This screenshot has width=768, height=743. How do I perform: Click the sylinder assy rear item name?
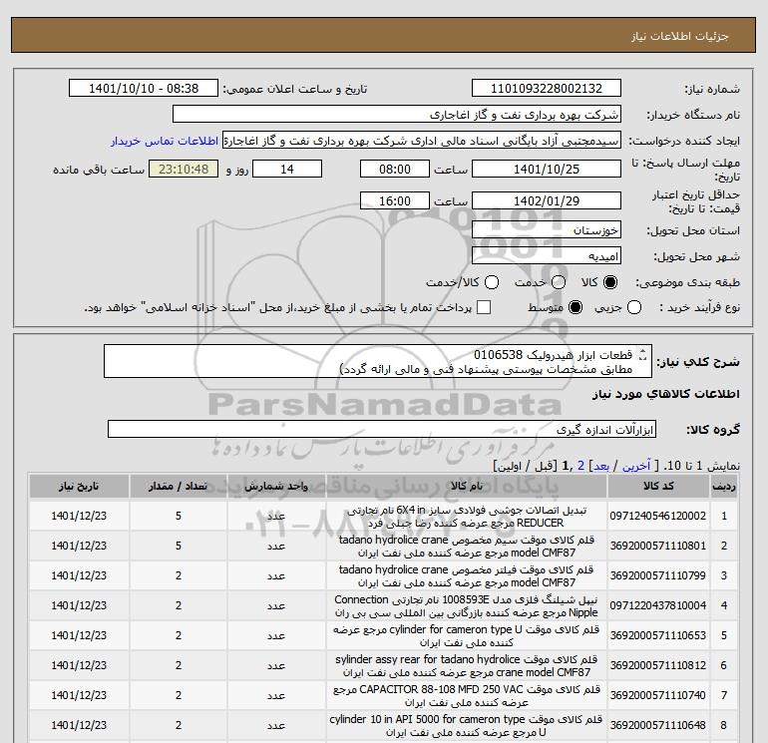point(467,665)
